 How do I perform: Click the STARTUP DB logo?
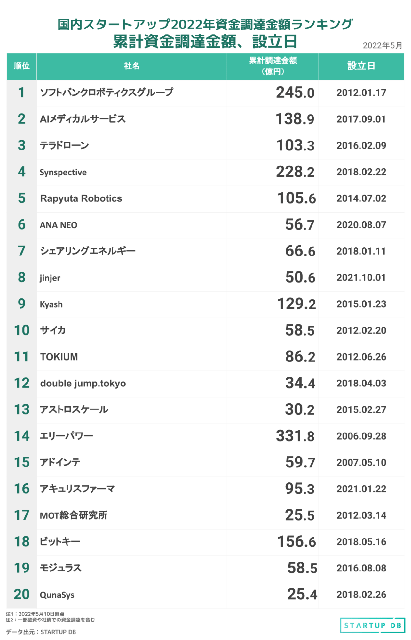372,625
